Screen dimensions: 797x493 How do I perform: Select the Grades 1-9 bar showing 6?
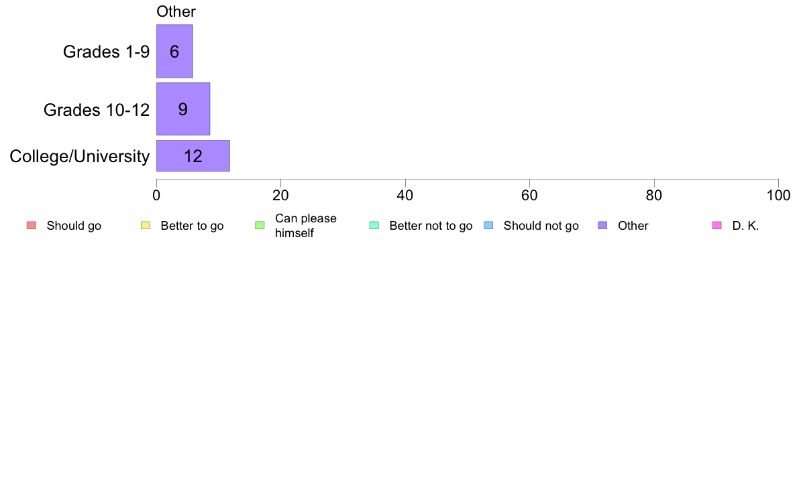tap(174, 52)
